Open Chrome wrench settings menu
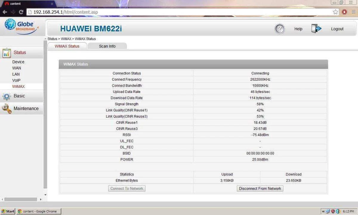 353,12
